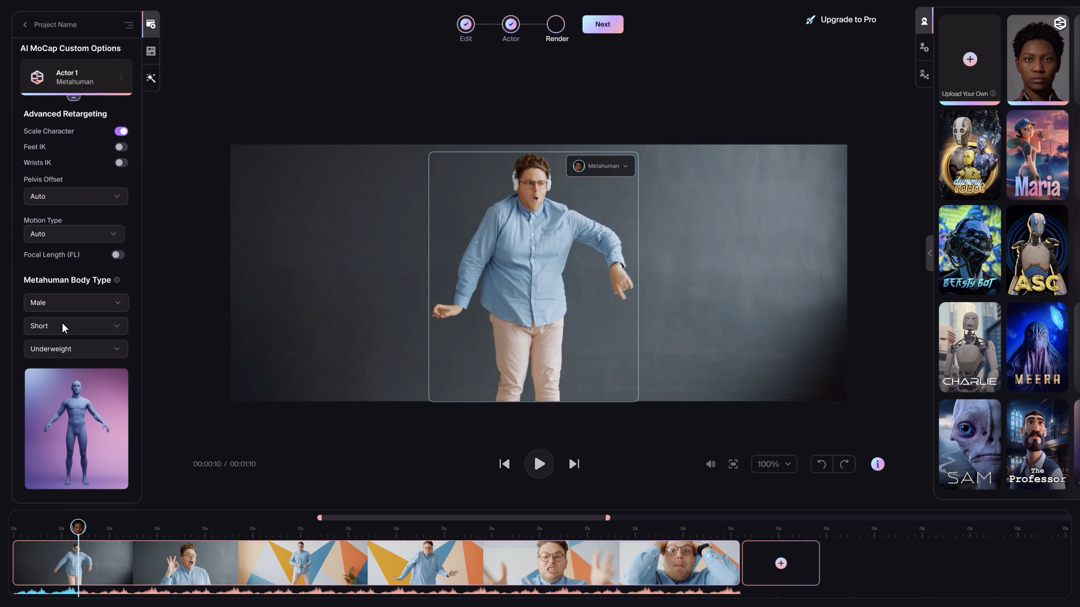The height and width of the screenshot is (607, 1080).
Task: Open the Motion Type dropdown
Action: point(74,234)
